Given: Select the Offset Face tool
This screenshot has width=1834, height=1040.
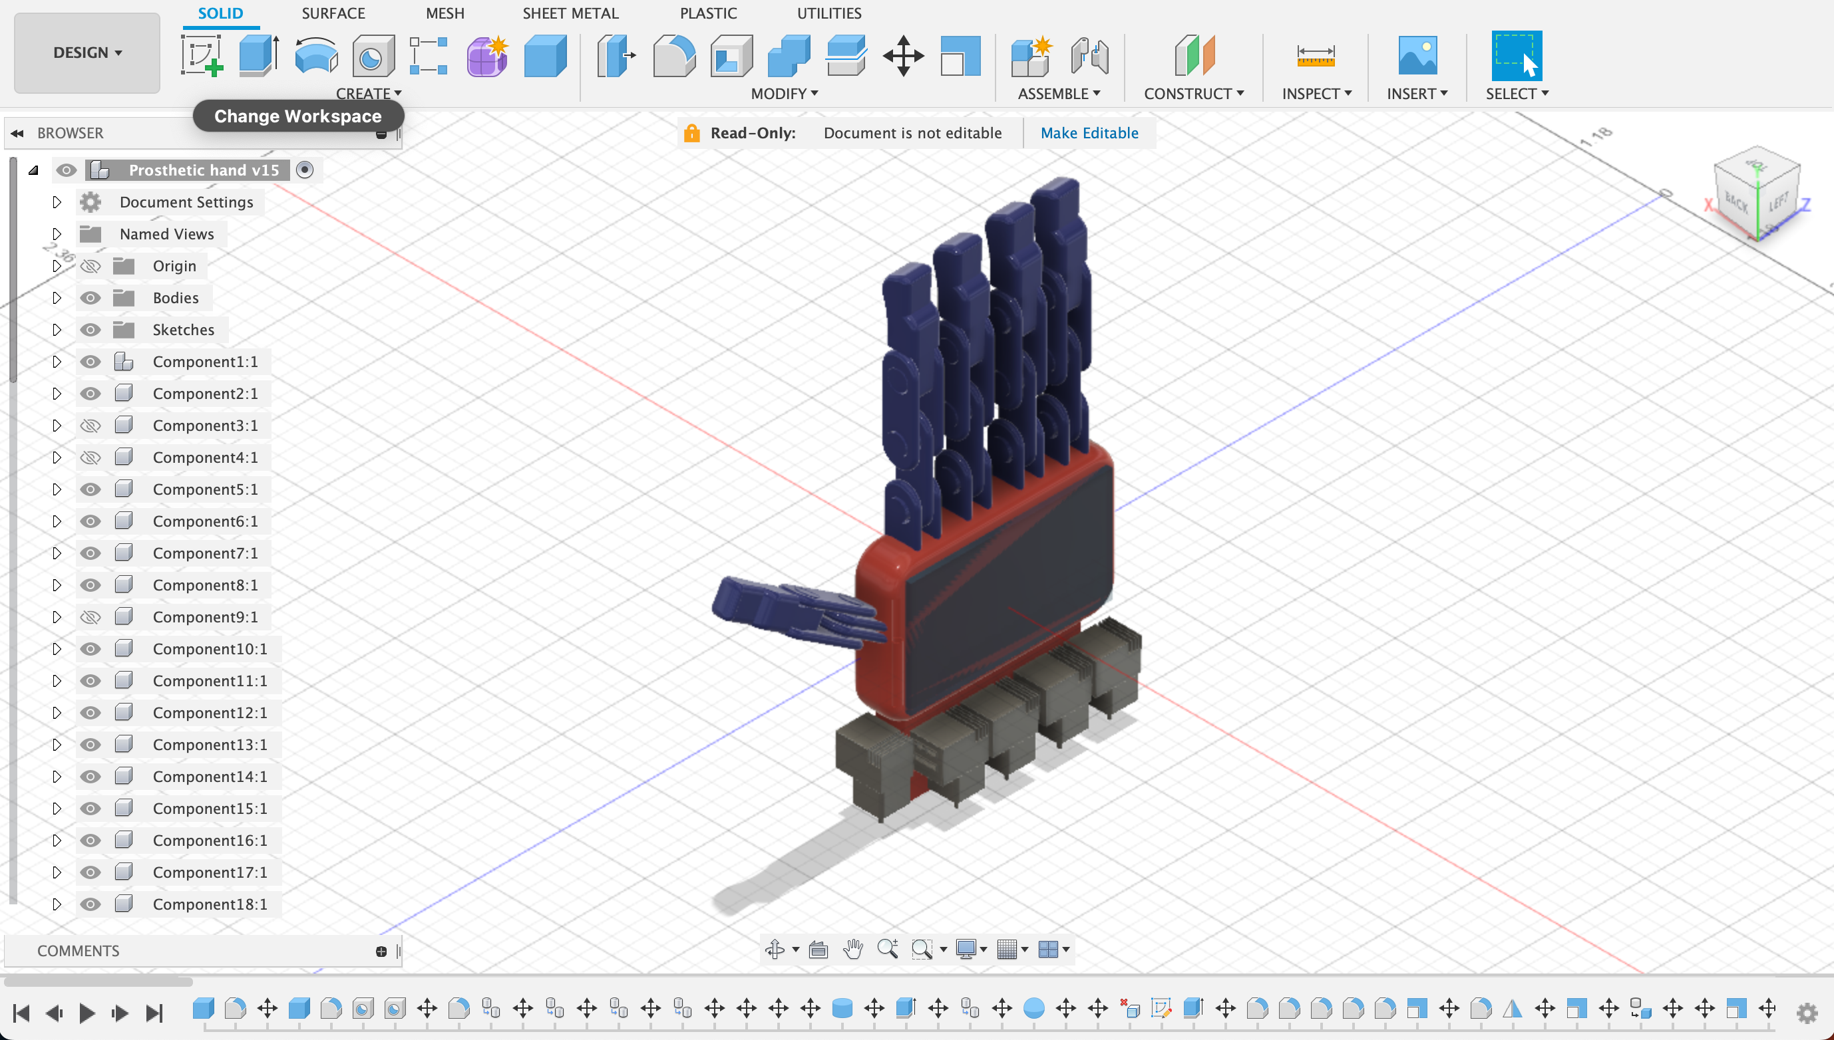Looking at the screenshot, I should tap(846, 56).
